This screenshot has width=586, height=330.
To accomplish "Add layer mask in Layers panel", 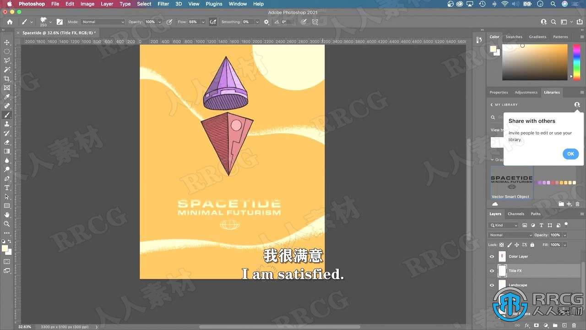I will pyautogui.click(x=536, y=325).
